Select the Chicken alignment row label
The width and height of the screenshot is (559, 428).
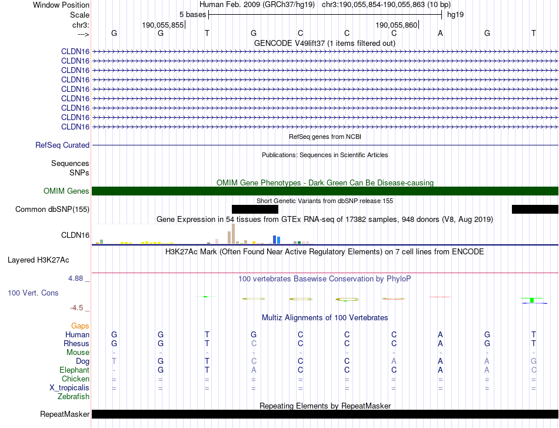coord(75,379)
